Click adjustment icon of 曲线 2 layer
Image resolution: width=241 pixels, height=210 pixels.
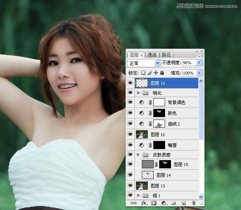tap(142, 124)
